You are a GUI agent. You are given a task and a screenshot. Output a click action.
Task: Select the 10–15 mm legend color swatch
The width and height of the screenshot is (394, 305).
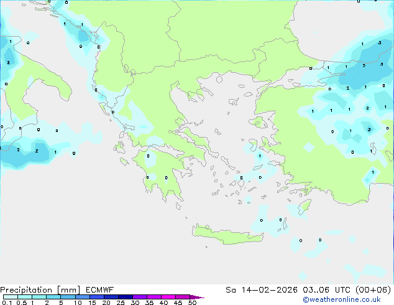[x=82, y=297]
